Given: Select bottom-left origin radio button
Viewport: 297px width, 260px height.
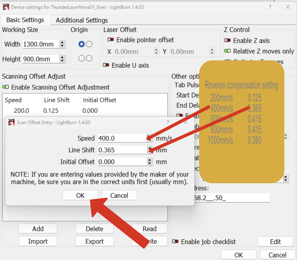Looking at the screenshot, I should [82, 58].
